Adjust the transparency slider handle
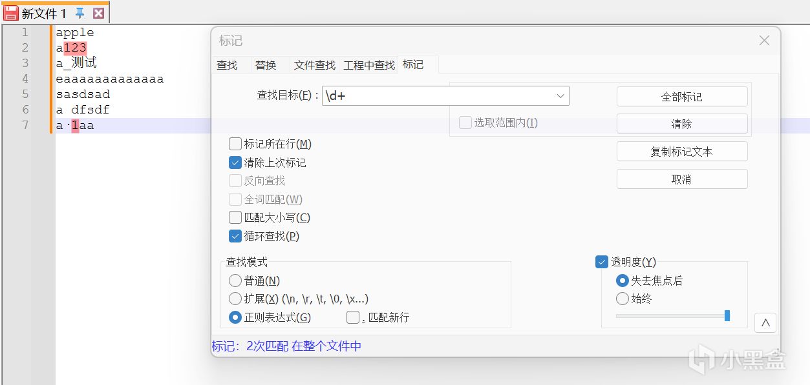 (x=727, y=315)
